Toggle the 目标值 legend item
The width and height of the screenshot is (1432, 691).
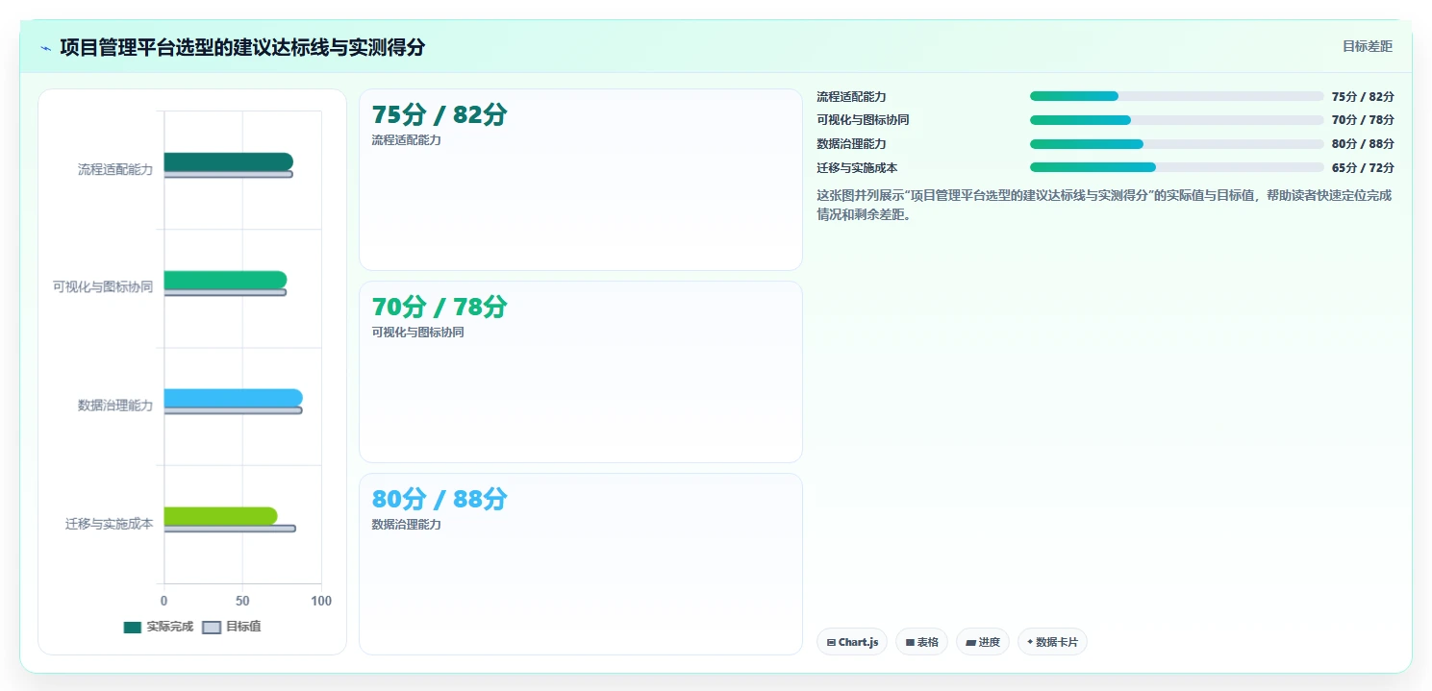pos(232,627)
